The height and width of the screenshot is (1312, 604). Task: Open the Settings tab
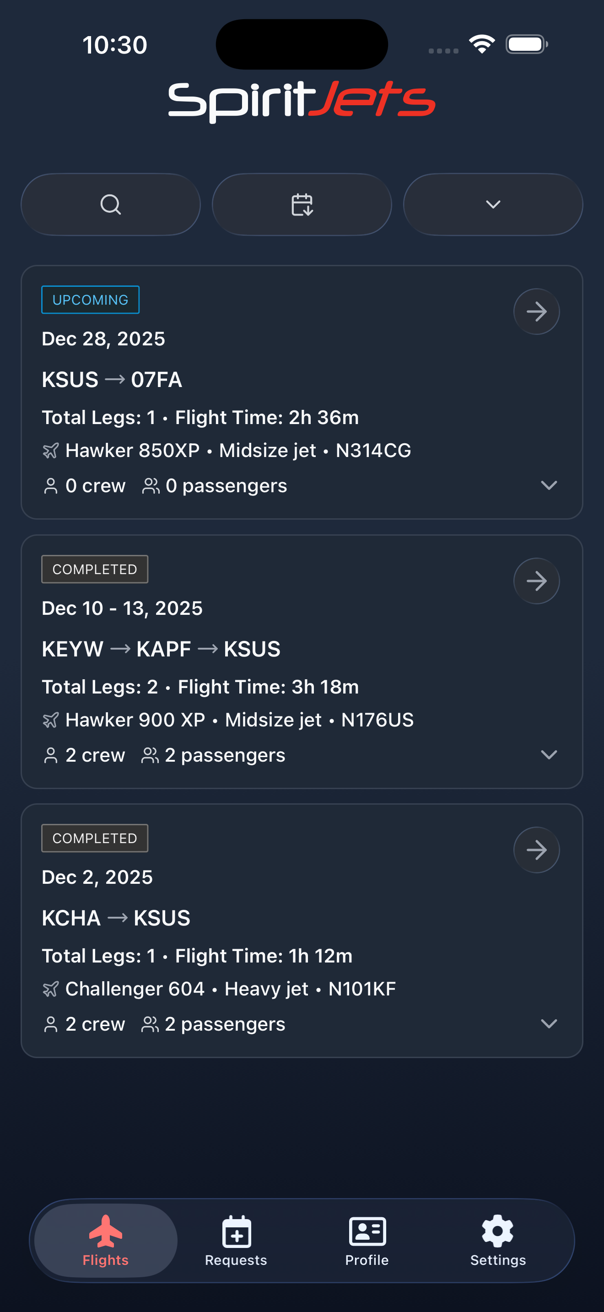click(497, 1240)
